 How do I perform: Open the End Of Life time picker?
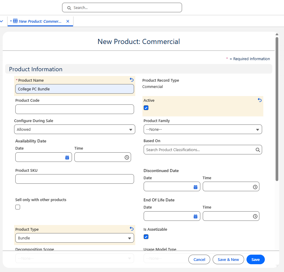255,216
